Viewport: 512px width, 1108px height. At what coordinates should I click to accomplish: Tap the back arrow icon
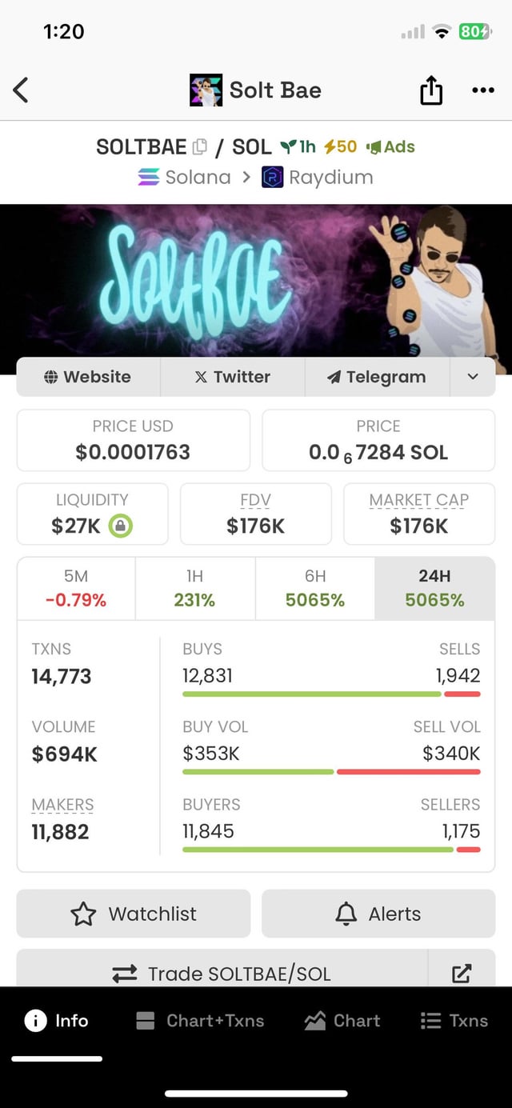coord(22,90)
